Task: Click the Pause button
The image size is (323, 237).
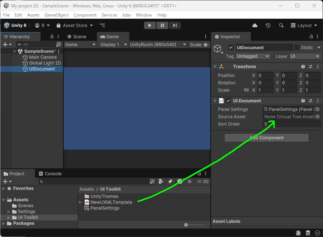Action: [x=162, y=25]
